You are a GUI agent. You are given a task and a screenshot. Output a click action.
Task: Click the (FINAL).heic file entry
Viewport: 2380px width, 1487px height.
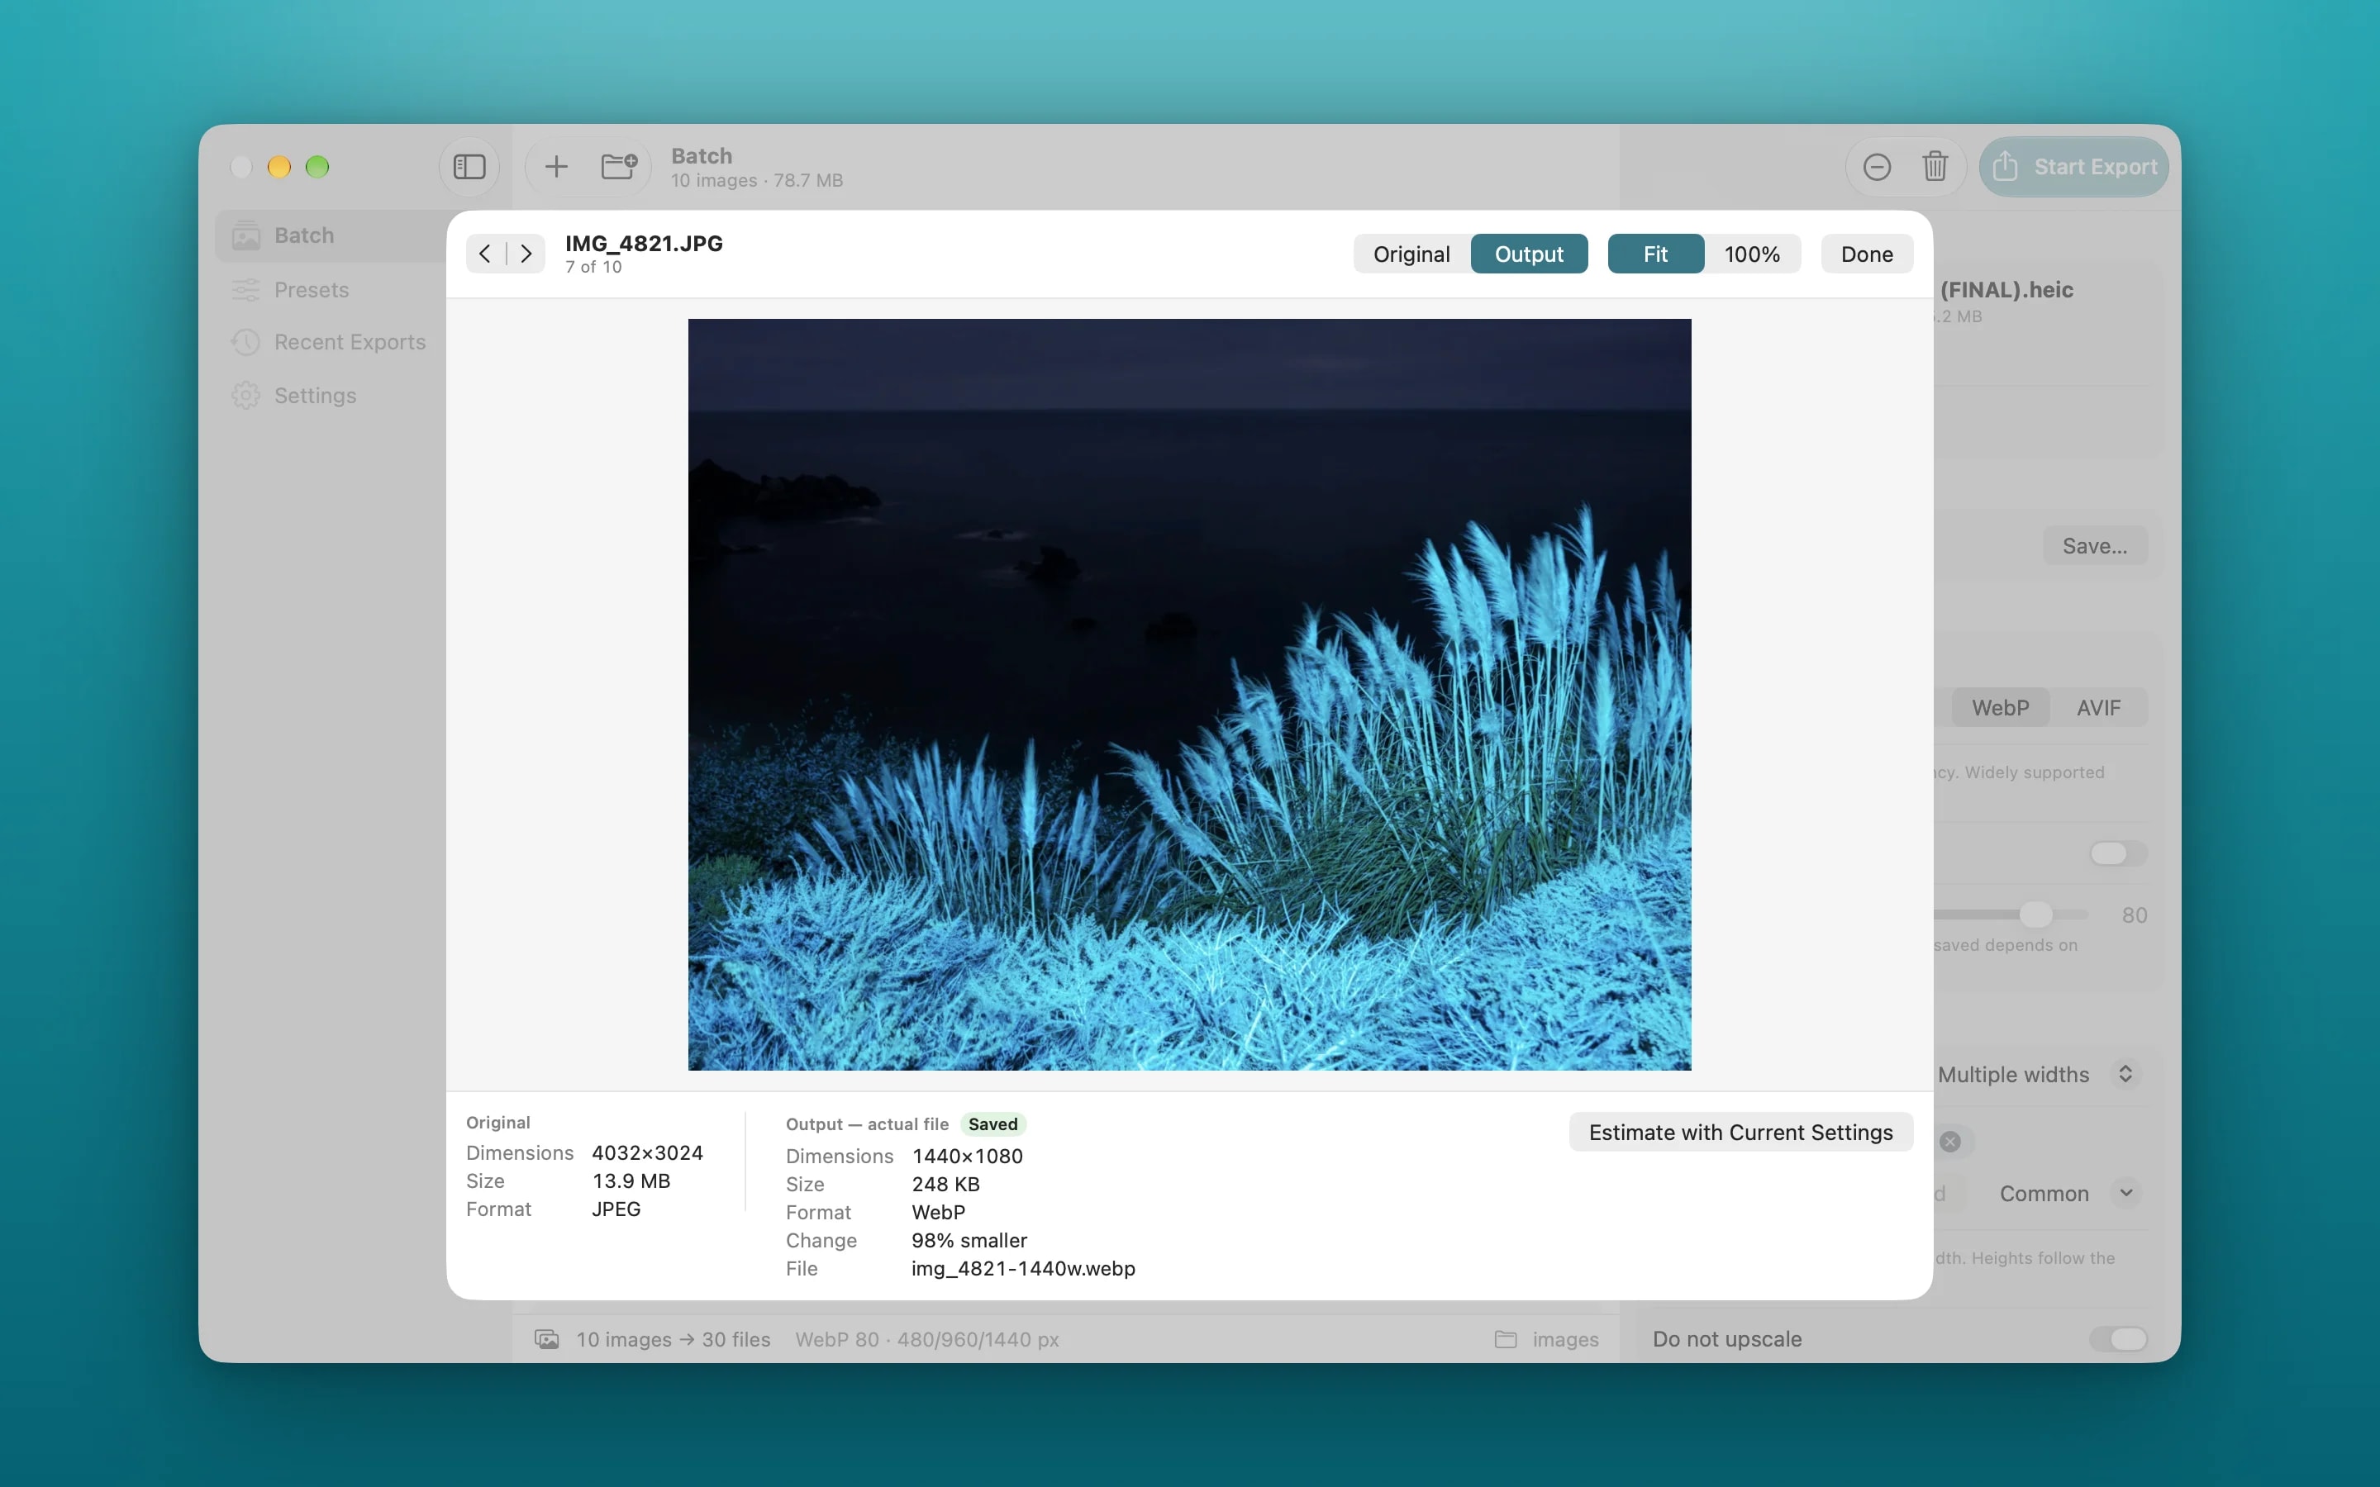coord(2006,290)
